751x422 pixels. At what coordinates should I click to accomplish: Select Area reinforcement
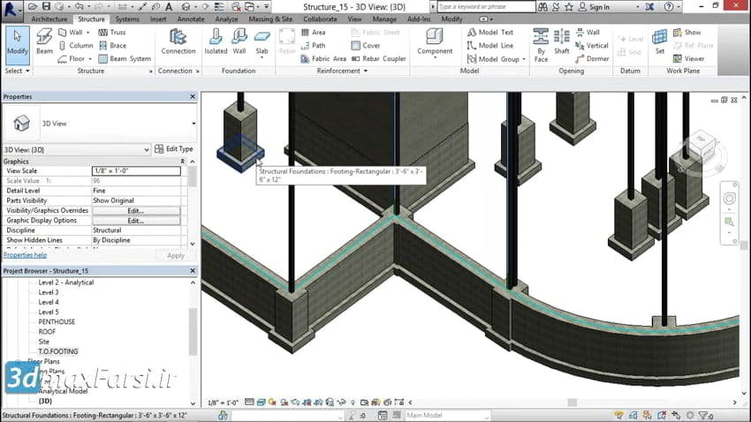tap(314, 32)
